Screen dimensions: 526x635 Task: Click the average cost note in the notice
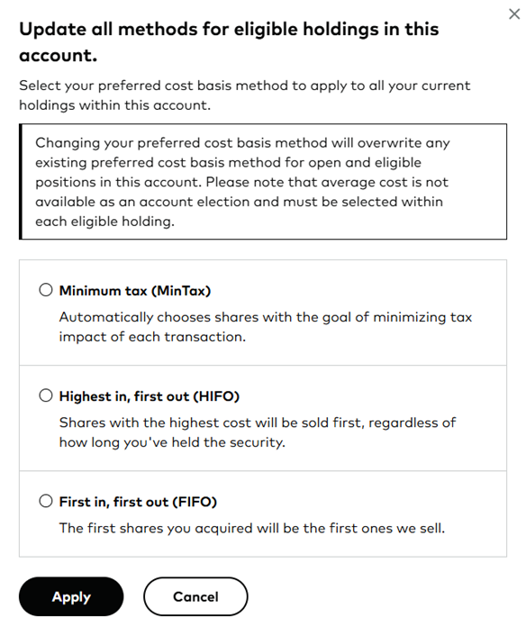241,201
